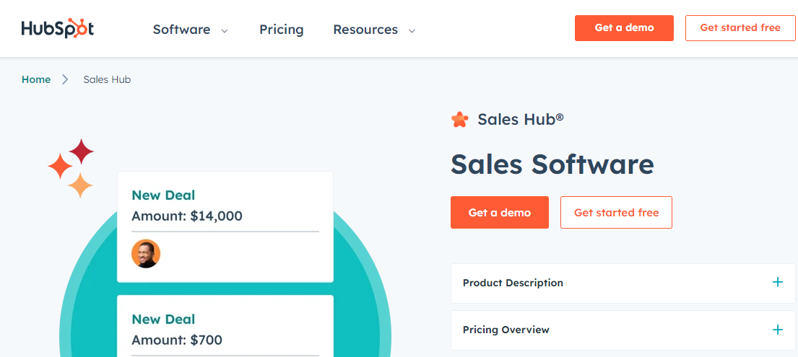Click the orange Sales Hub star icon

click(x=459, y=120)
